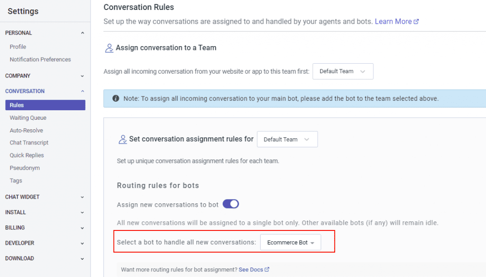Screen dimensions: 486x277
Task: Go to Waiting Queue settings
Action: point(28,117)
